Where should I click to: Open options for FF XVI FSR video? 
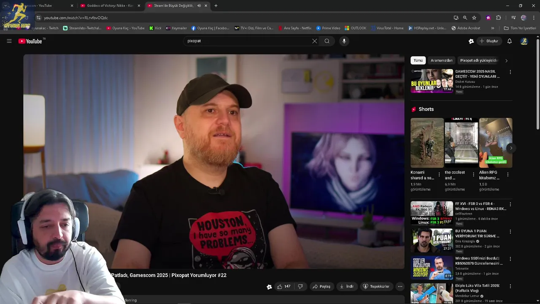(510, 204)
